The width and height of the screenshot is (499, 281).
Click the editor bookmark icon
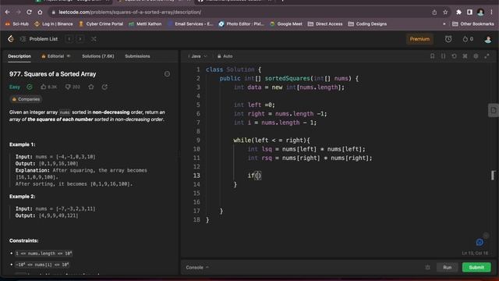point(432,56)
